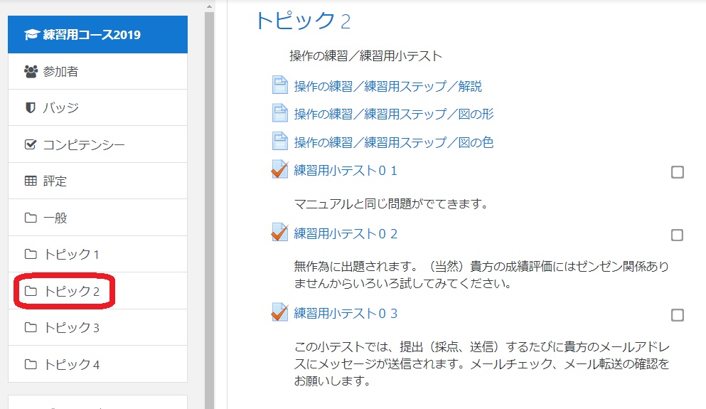
Task: Go to トピック3 in sidebar
Action: pyautogui.click(x=97, y=327)
